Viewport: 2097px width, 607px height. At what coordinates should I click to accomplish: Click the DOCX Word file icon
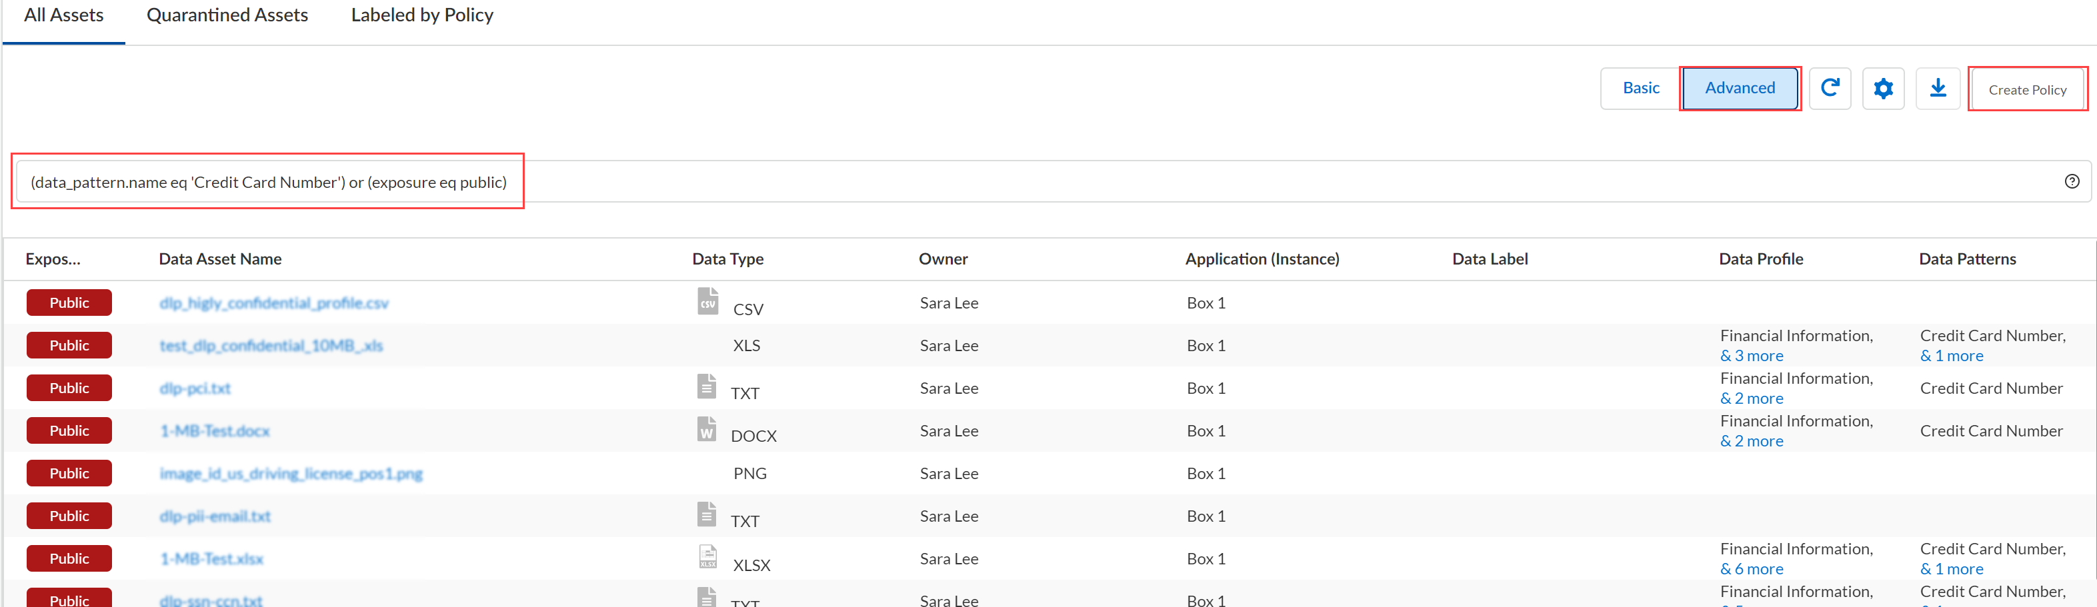pos(707,429)
